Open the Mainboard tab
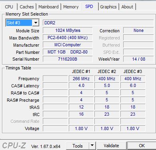This screenshot has height=150, width=156. [x=48, y=7]
